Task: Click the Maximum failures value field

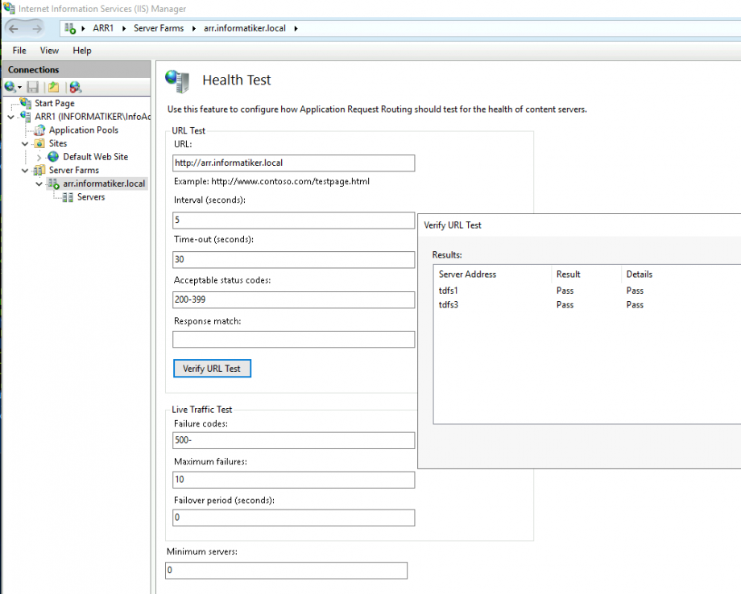Action: [293, 480]
